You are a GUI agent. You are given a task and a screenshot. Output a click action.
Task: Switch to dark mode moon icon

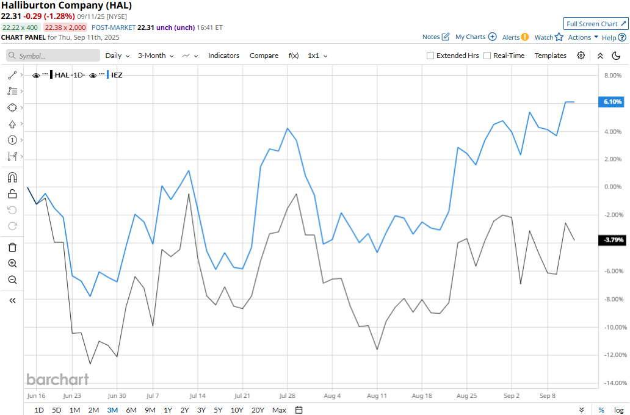click(617, 56)
